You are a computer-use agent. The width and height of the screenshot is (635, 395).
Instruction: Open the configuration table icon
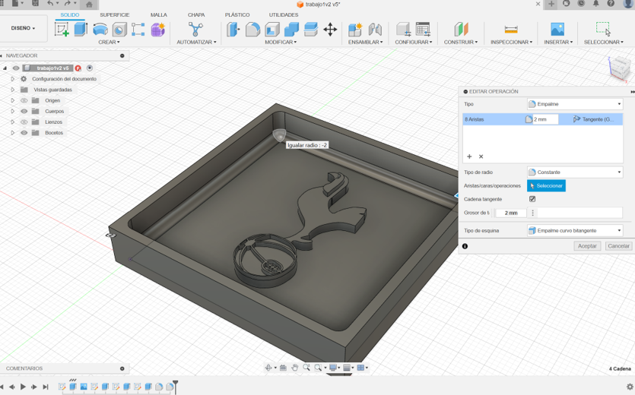pyautogui.click(x=423, y=30)
